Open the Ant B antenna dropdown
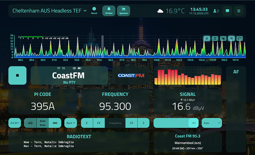The image size is (255, 155). (x=15, y=123)
